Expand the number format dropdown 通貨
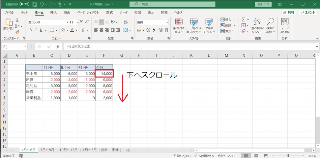Image resolution: width=320 pixels, height=159 pixels. click(167, 22)
